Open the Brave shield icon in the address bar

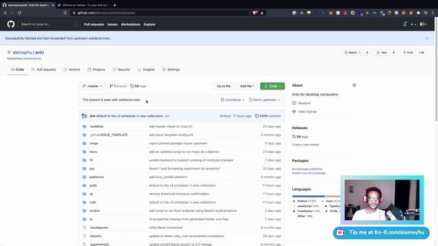pos(255,13)
